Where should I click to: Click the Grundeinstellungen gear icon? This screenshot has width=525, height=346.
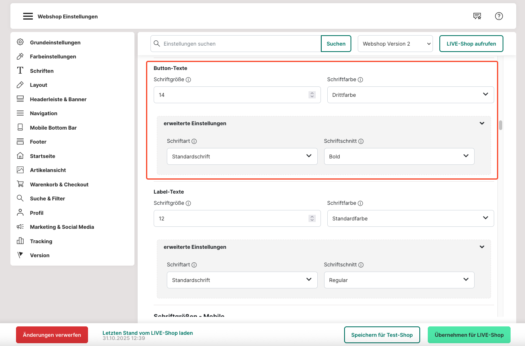pos(20,42)
